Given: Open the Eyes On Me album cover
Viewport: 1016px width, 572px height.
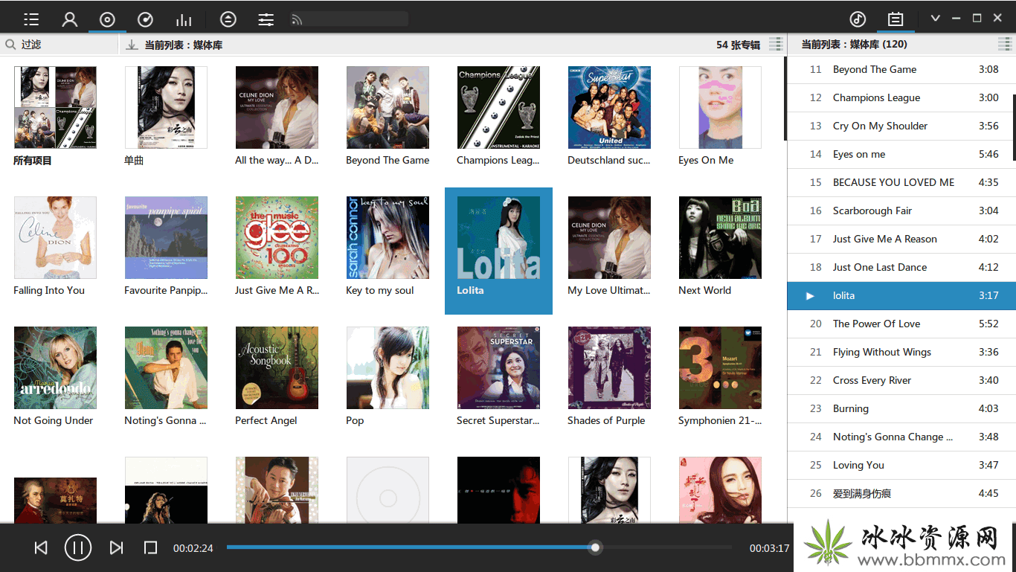Looking at the screenshot, I should click(720, 108).
